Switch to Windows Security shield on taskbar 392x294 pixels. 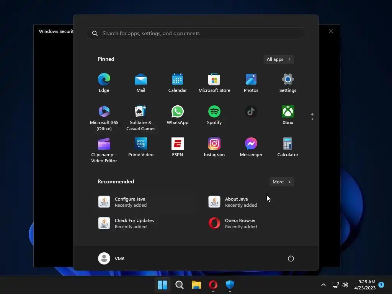click(x=230, y=285)
